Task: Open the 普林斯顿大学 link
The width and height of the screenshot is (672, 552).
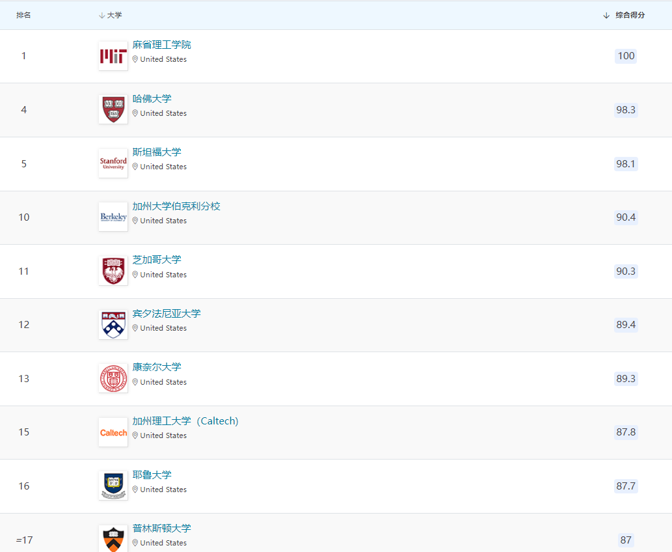Action: [161, 529]
